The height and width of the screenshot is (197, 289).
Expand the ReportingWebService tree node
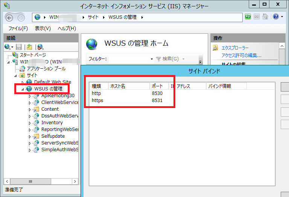point(30,130)
